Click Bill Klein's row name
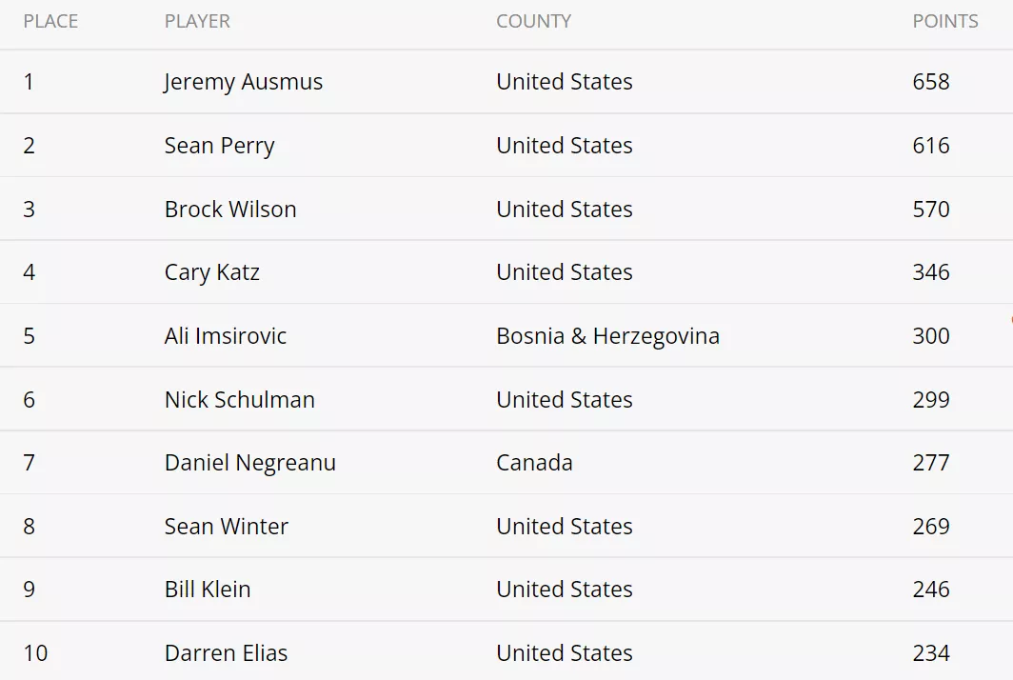This screenshot has height=680, width=1013. 208,590
